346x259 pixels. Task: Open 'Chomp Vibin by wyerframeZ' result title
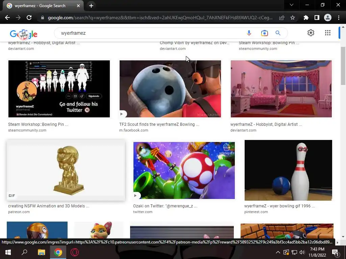[x=195, y=43]
